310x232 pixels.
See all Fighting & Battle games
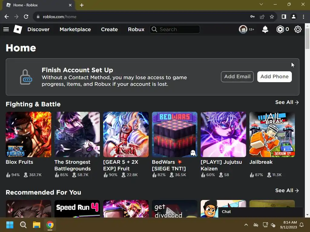click(x=287, y=102)
